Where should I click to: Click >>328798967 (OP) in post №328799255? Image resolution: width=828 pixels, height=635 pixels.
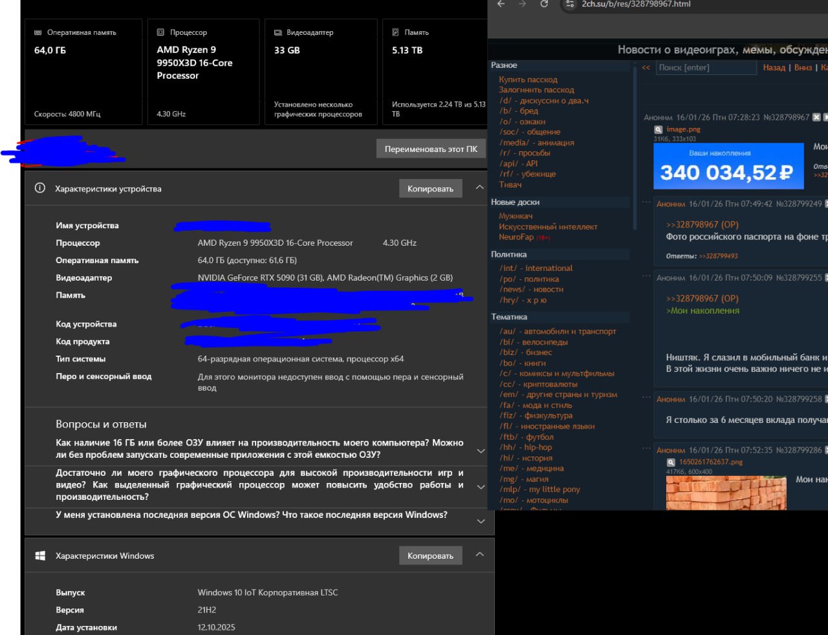click(x=702, y=298)
